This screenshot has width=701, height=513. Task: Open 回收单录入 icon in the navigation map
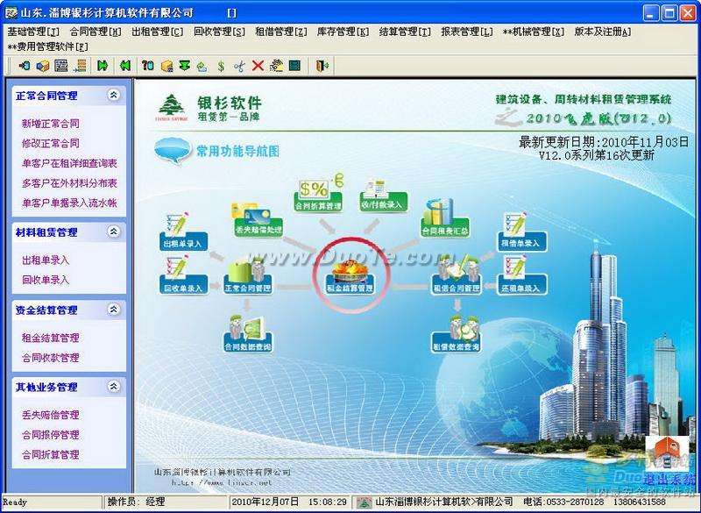183,275
